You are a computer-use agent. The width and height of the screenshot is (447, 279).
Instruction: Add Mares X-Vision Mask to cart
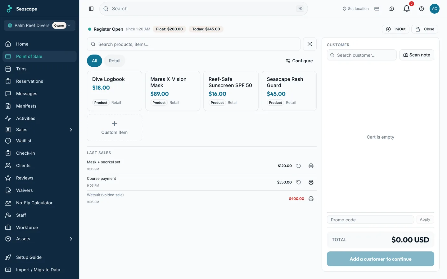tap(173, 91)
